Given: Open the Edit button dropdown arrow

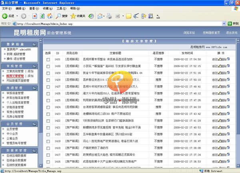Looking at the screenshot, I should [x=123, y=16].
